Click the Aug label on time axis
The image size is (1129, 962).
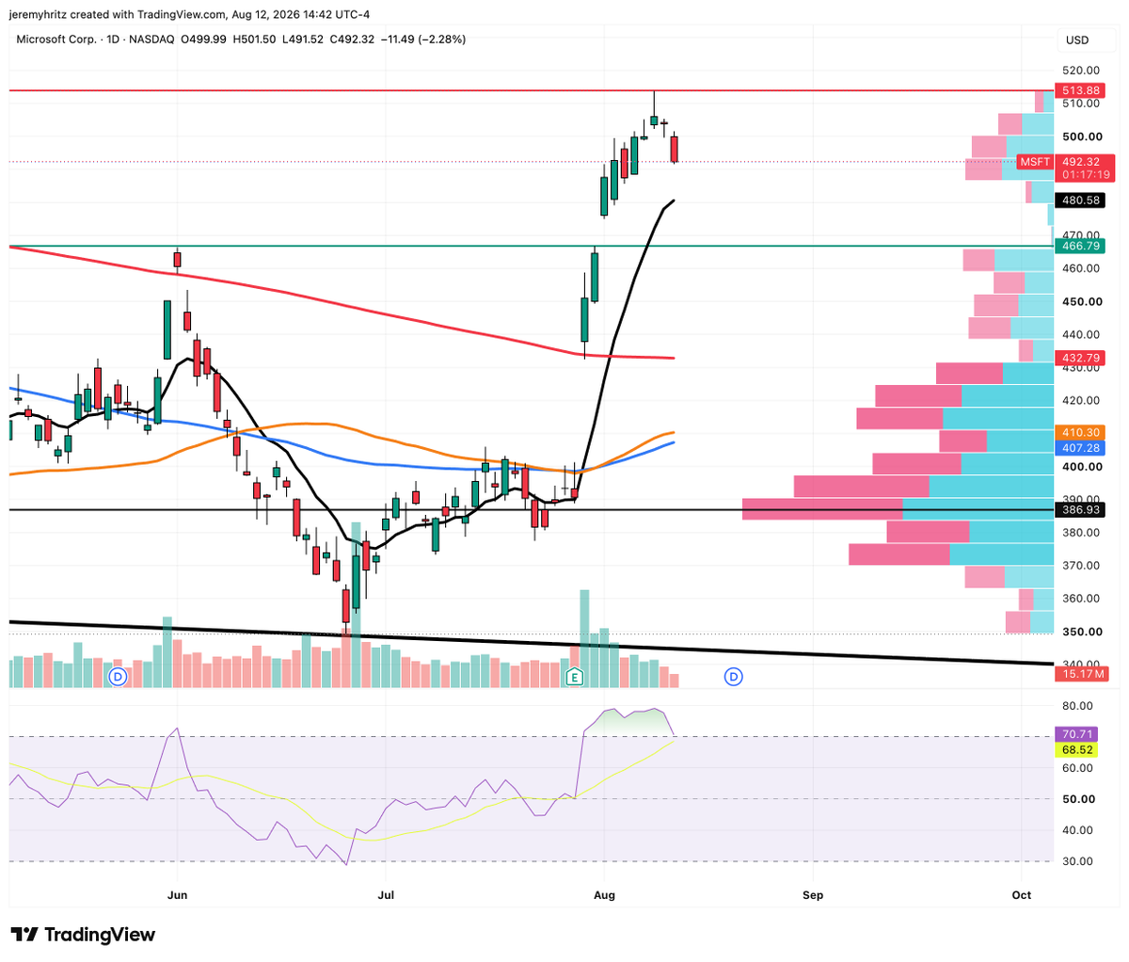pyautogui.click(x=605, y=894)
